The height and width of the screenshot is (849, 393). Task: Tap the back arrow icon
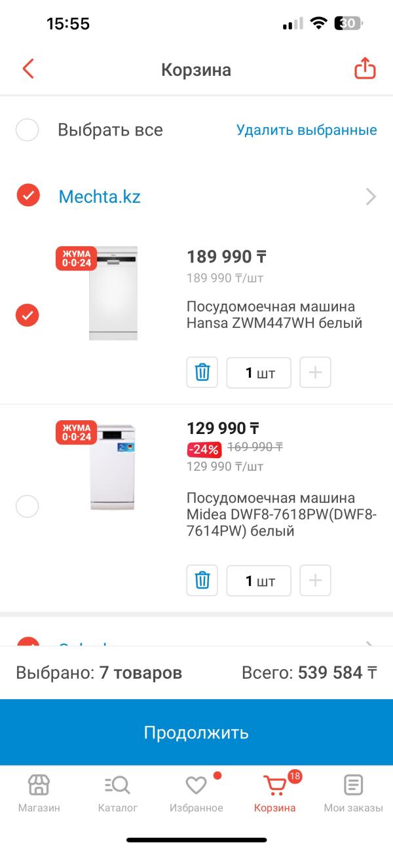click(28, 69)
